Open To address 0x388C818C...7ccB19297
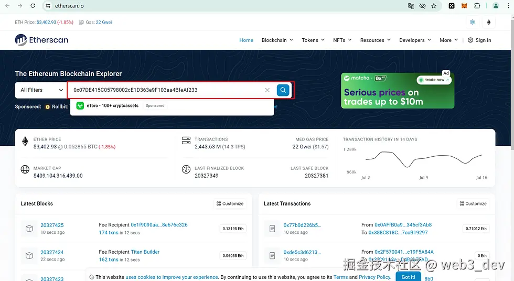The image size is (514, 281). [398, 233]
